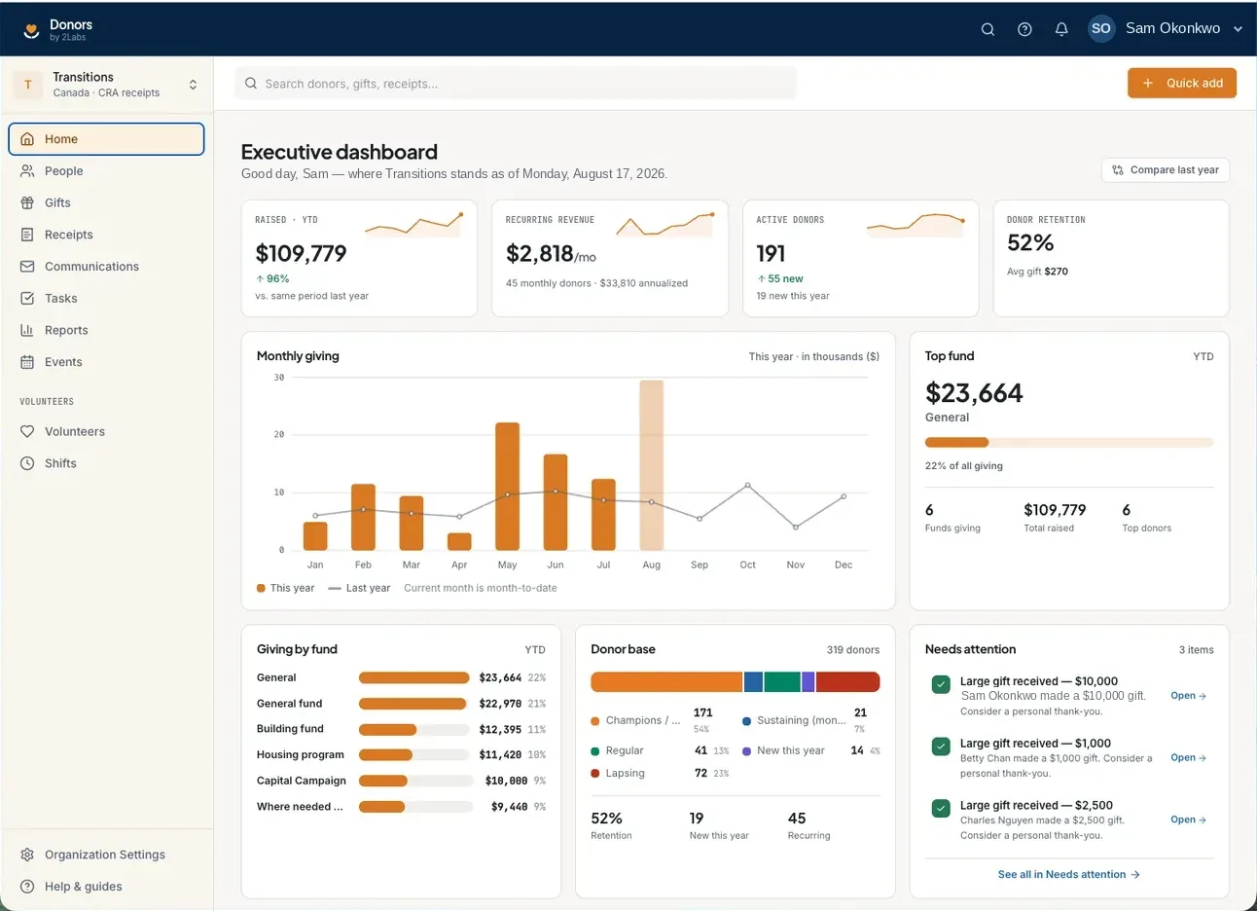Open the notifications bell icon

tap(1061, 29)
